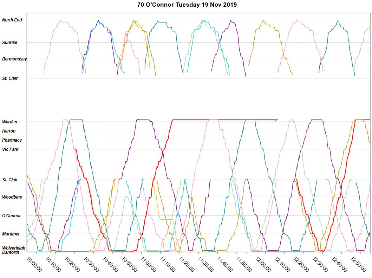Click St. Clair label above Woodbine
Screen dimensions: 372x278
(10, 180)
